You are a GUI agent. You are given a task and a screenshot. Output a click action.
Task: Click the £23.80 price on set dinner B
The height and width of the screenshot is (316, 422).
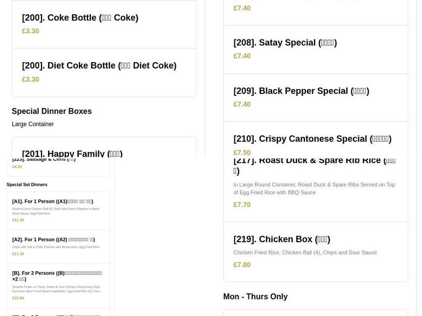click(18, 298)
